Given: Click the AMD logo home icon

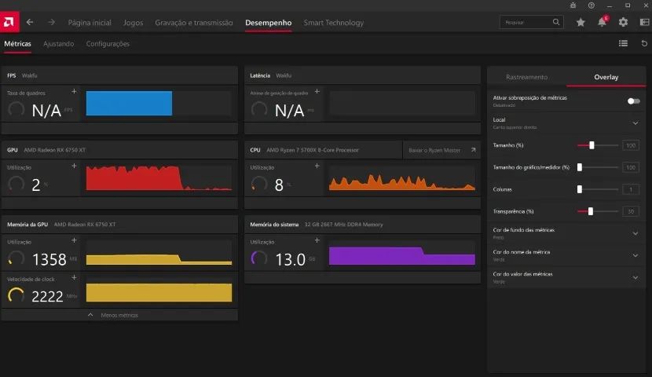Looking at the screenshot, I should click(9, 22).
